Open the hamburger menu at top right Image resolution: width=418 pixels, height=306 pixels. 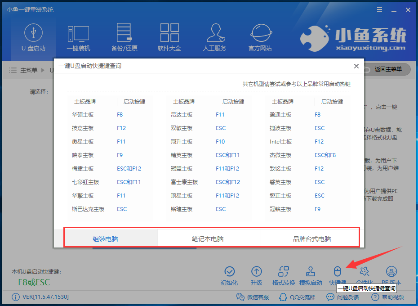click(x=380, y=9)
